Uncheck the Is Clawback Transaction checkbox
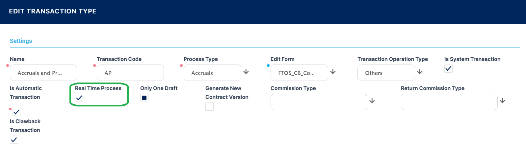This screenshot has width=526, height=149. pyautogui.click(x=14, y=140)
